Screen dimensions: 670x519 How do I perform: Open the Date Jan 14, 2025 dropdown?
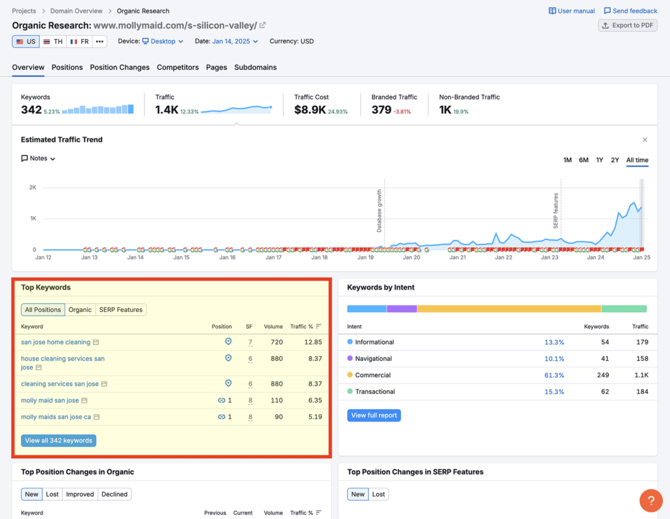coord(235,41)
